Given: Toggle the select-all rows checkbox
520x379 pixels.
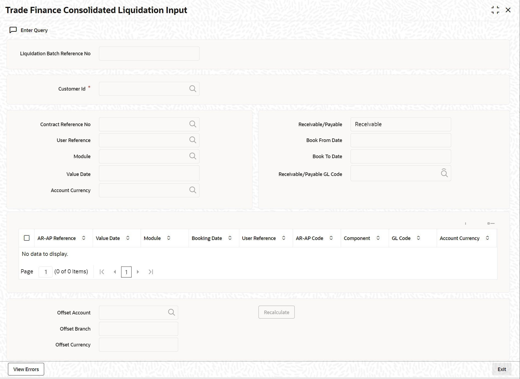Looking at the screenshot, I should point(27,238).
